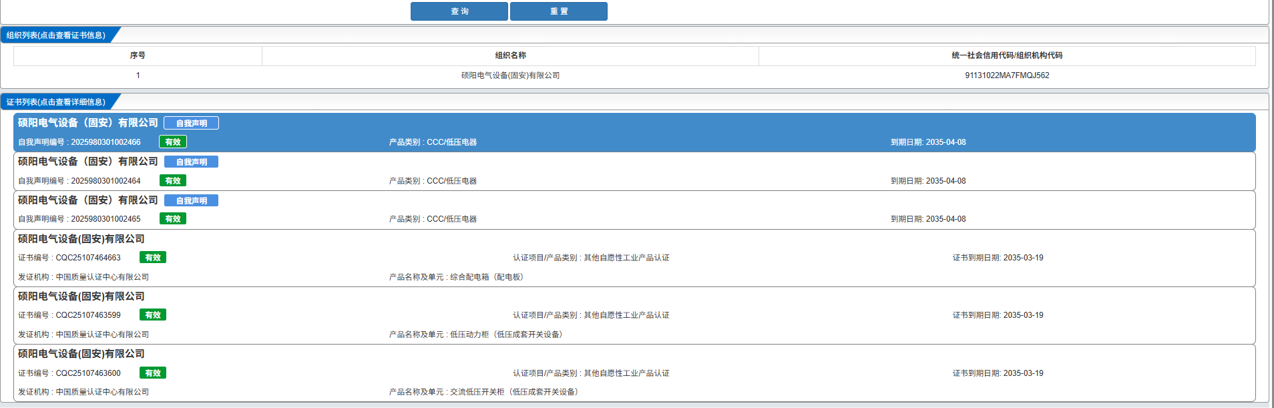The height and width of the screenshot is (408, 1274).
Task: Open certificate number CQC25107464663
Action: coord(88,258)
